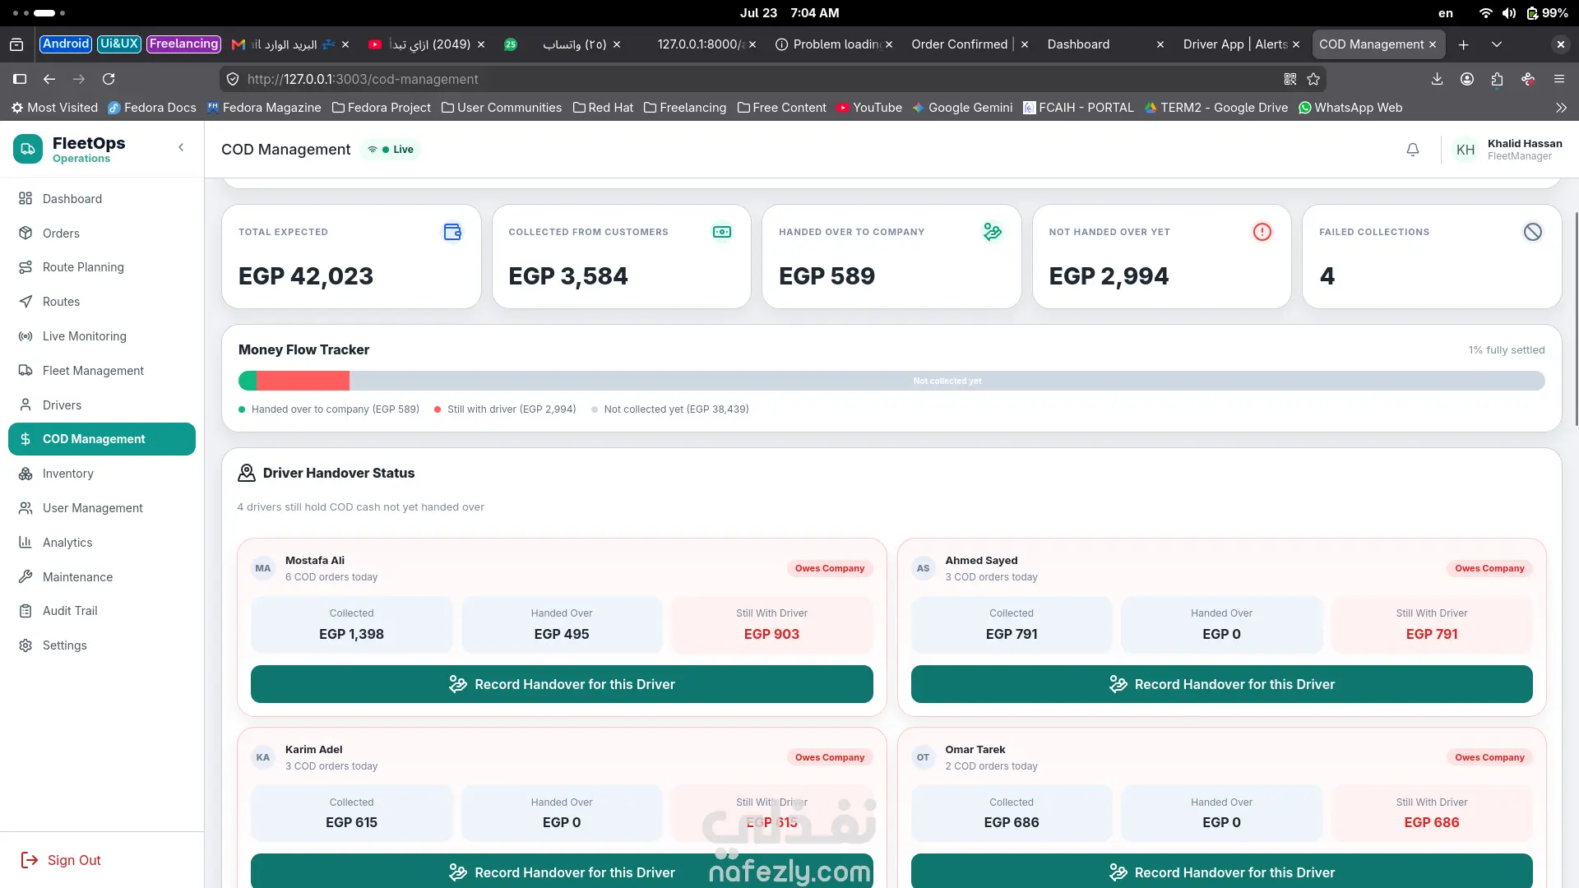Click the ban icon on Failed Collections card

[x=1533, y=232]
